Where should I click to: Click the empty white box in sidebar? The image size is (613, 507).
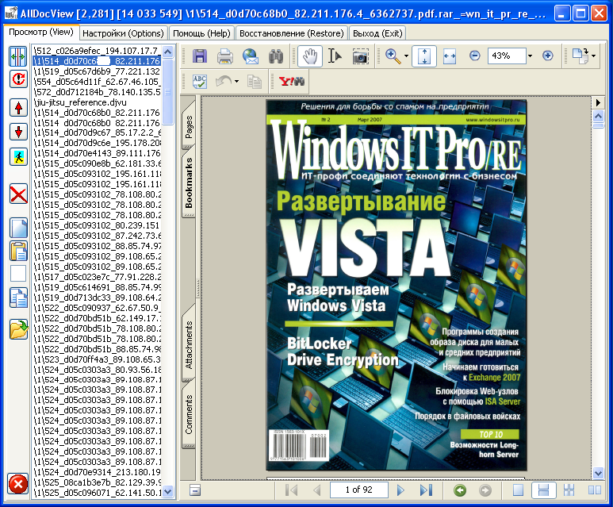click(x=18, y=274)
